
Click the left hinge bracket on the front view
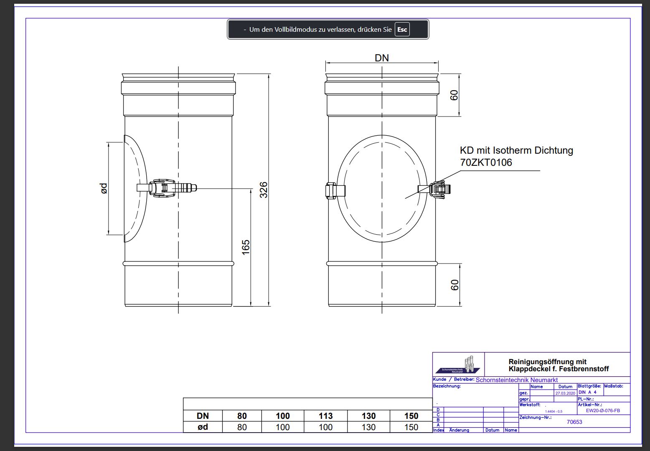[x=331, y=191]
